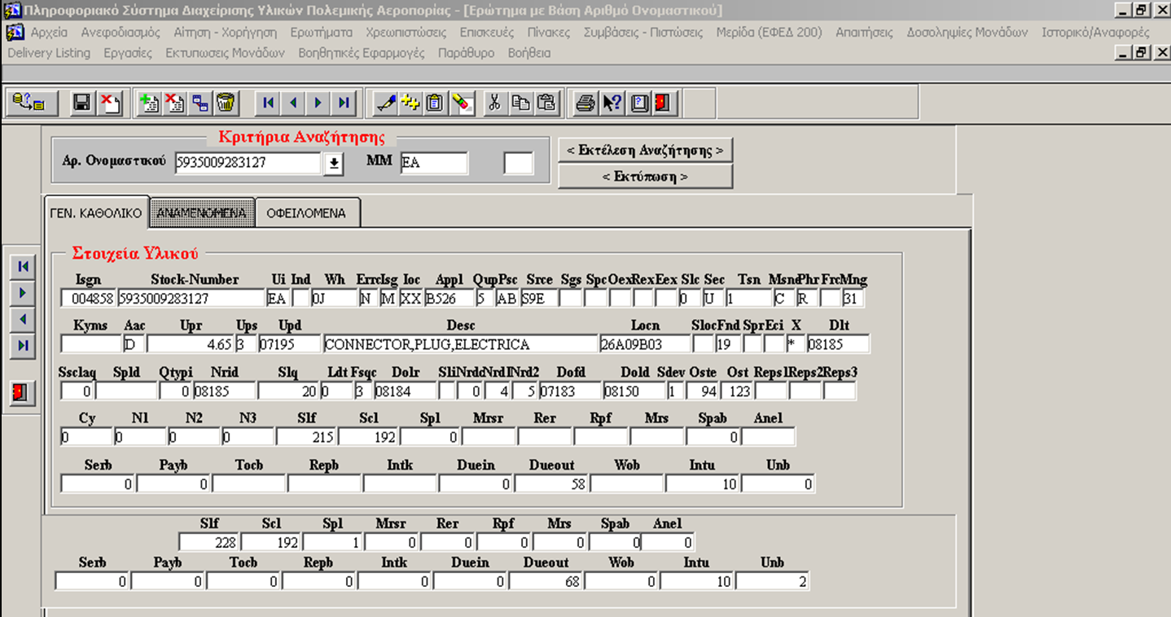The width and height of the screenshot is (1171, 617).
Task: Click single right arrow in left sidebar
Action: (x=23, y=292)
